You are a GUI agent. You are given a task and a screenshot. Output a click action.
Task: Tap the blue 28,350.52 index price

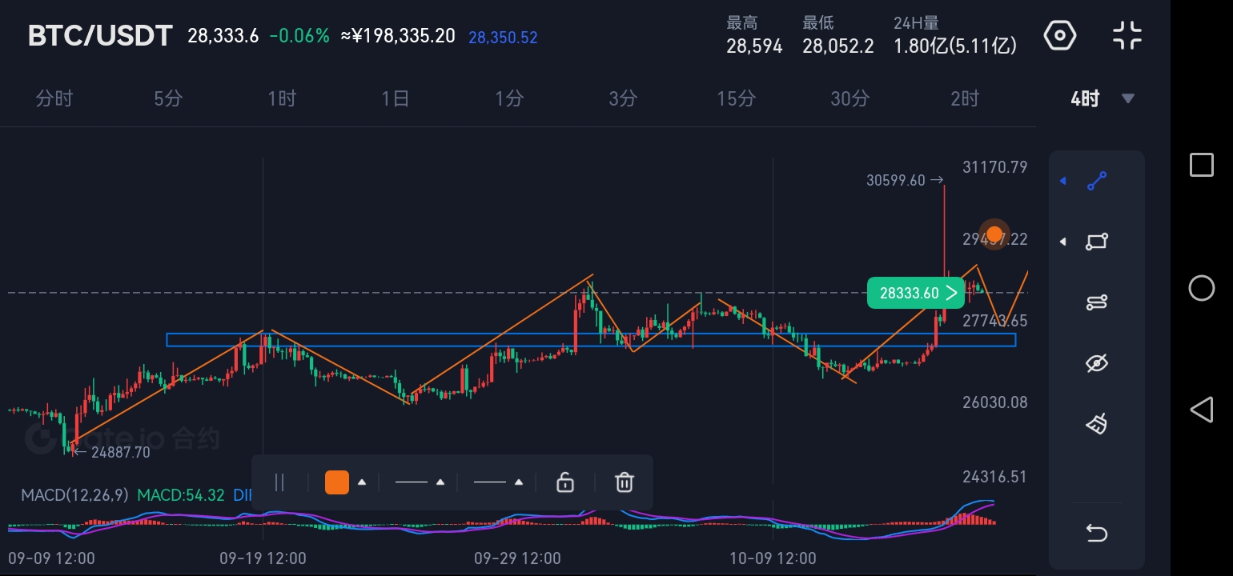click(503, 38)
